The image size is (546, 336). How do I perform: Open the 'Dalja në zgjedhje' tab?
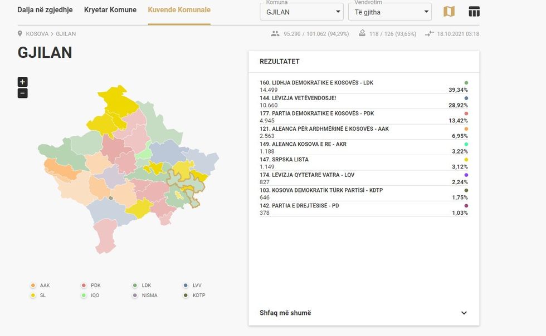click(x=45, y=10)
